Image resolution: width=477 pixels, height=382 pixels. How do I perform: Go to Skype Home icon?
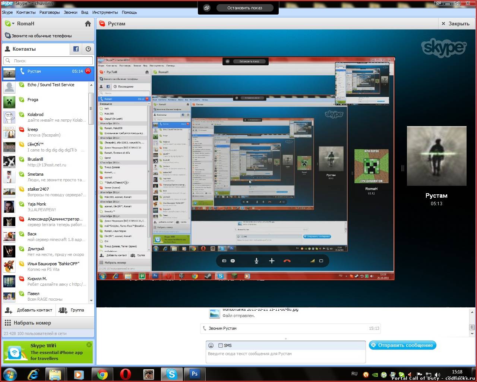pos(88,24)
